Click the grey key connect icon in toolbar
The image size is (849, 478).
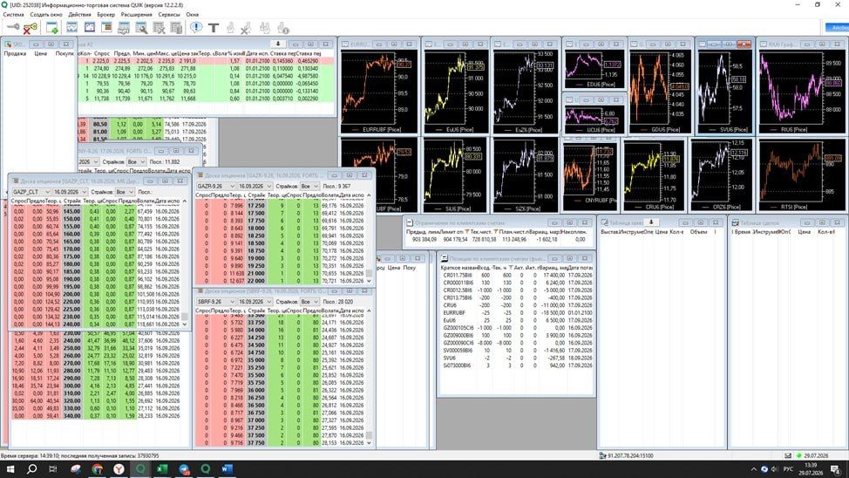pos(14,27)
